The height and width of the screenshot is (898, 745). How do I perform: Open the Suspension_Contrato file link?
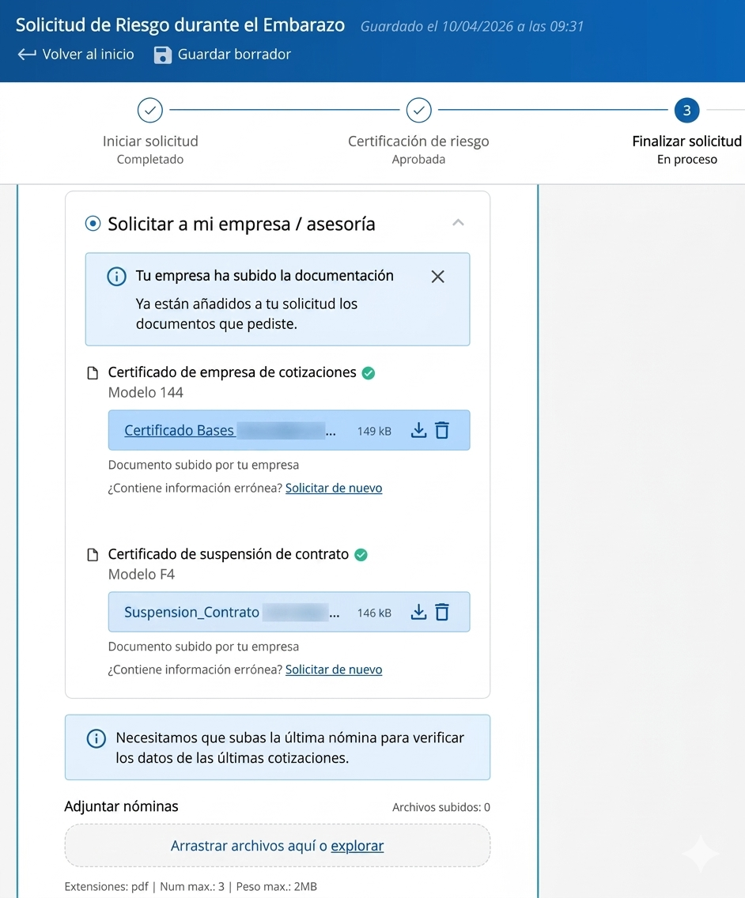pyautogui.click(x=192, y=613)
